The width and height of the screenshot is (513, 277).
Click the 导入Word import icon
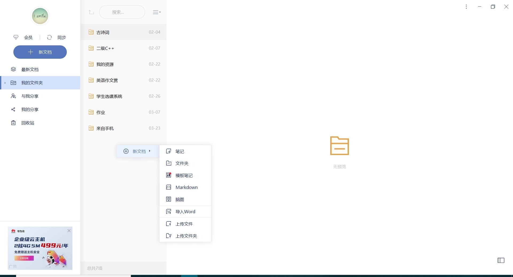click(169, 211)
